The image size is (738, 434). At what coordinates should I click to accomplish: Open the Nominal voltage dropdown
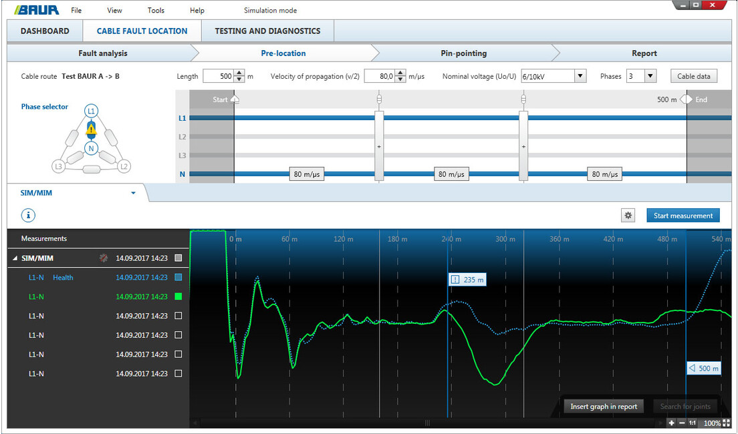(580, 76)
